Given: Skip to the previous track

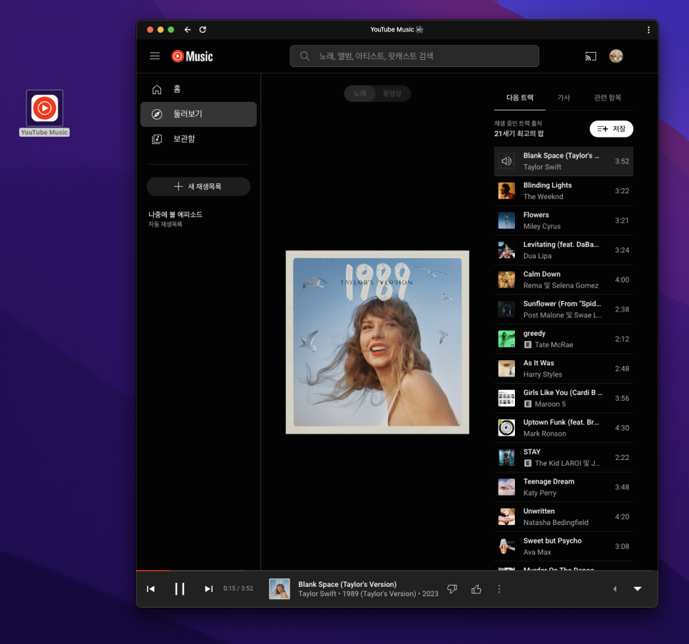Looking at the screenshot, I should 150,588.
